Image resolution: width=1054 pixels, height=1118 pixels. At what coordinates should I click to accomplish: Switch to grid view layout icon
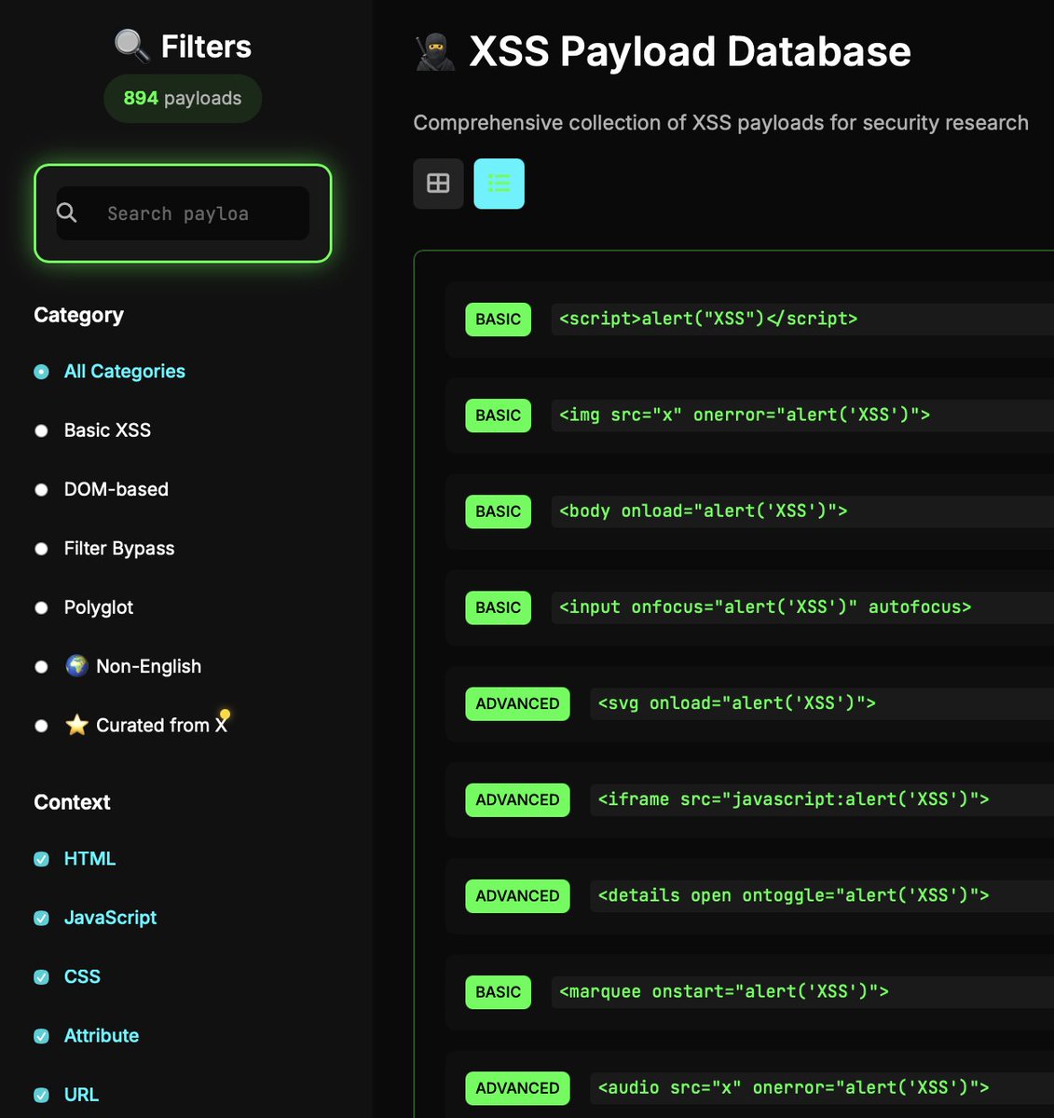438,184
